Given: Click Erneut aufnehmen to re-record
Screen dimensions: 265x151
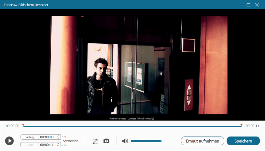Looking at the screenshot, I should coord(202,141).
